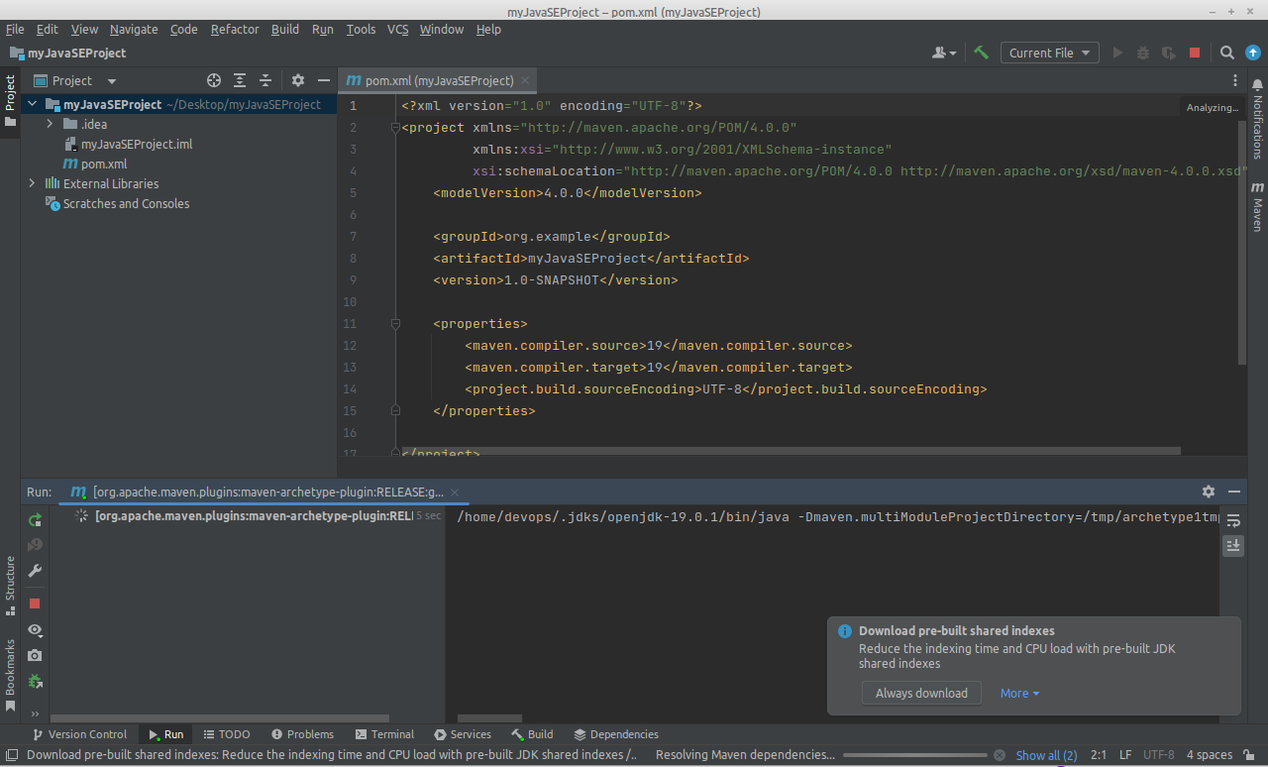Click Always download button
Viewport: 1268px width, 767px height.
click(921, 693)
